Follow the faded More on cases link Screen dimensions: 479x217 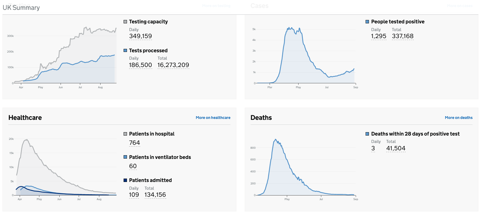click(460, 6)
